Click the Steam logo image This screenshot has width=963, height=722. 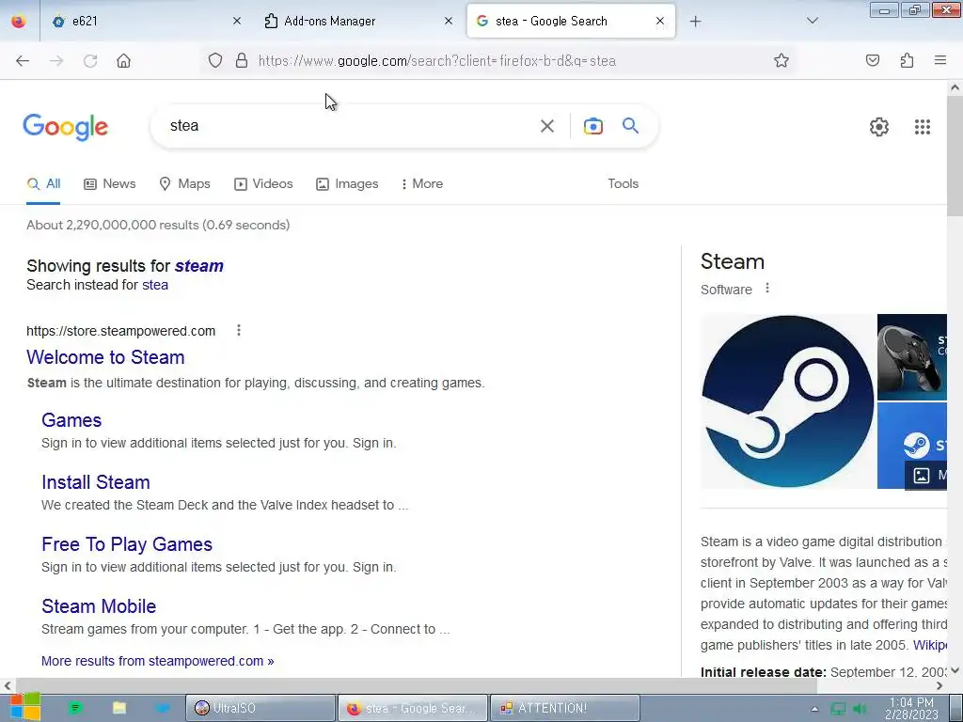tap(788, 401)
